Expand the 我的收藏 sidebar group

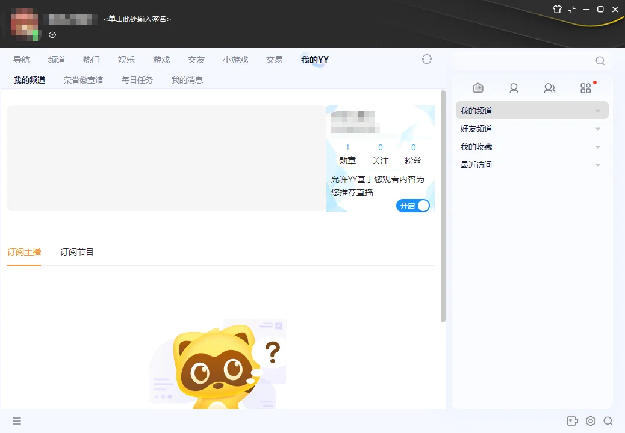click(532, 147)
